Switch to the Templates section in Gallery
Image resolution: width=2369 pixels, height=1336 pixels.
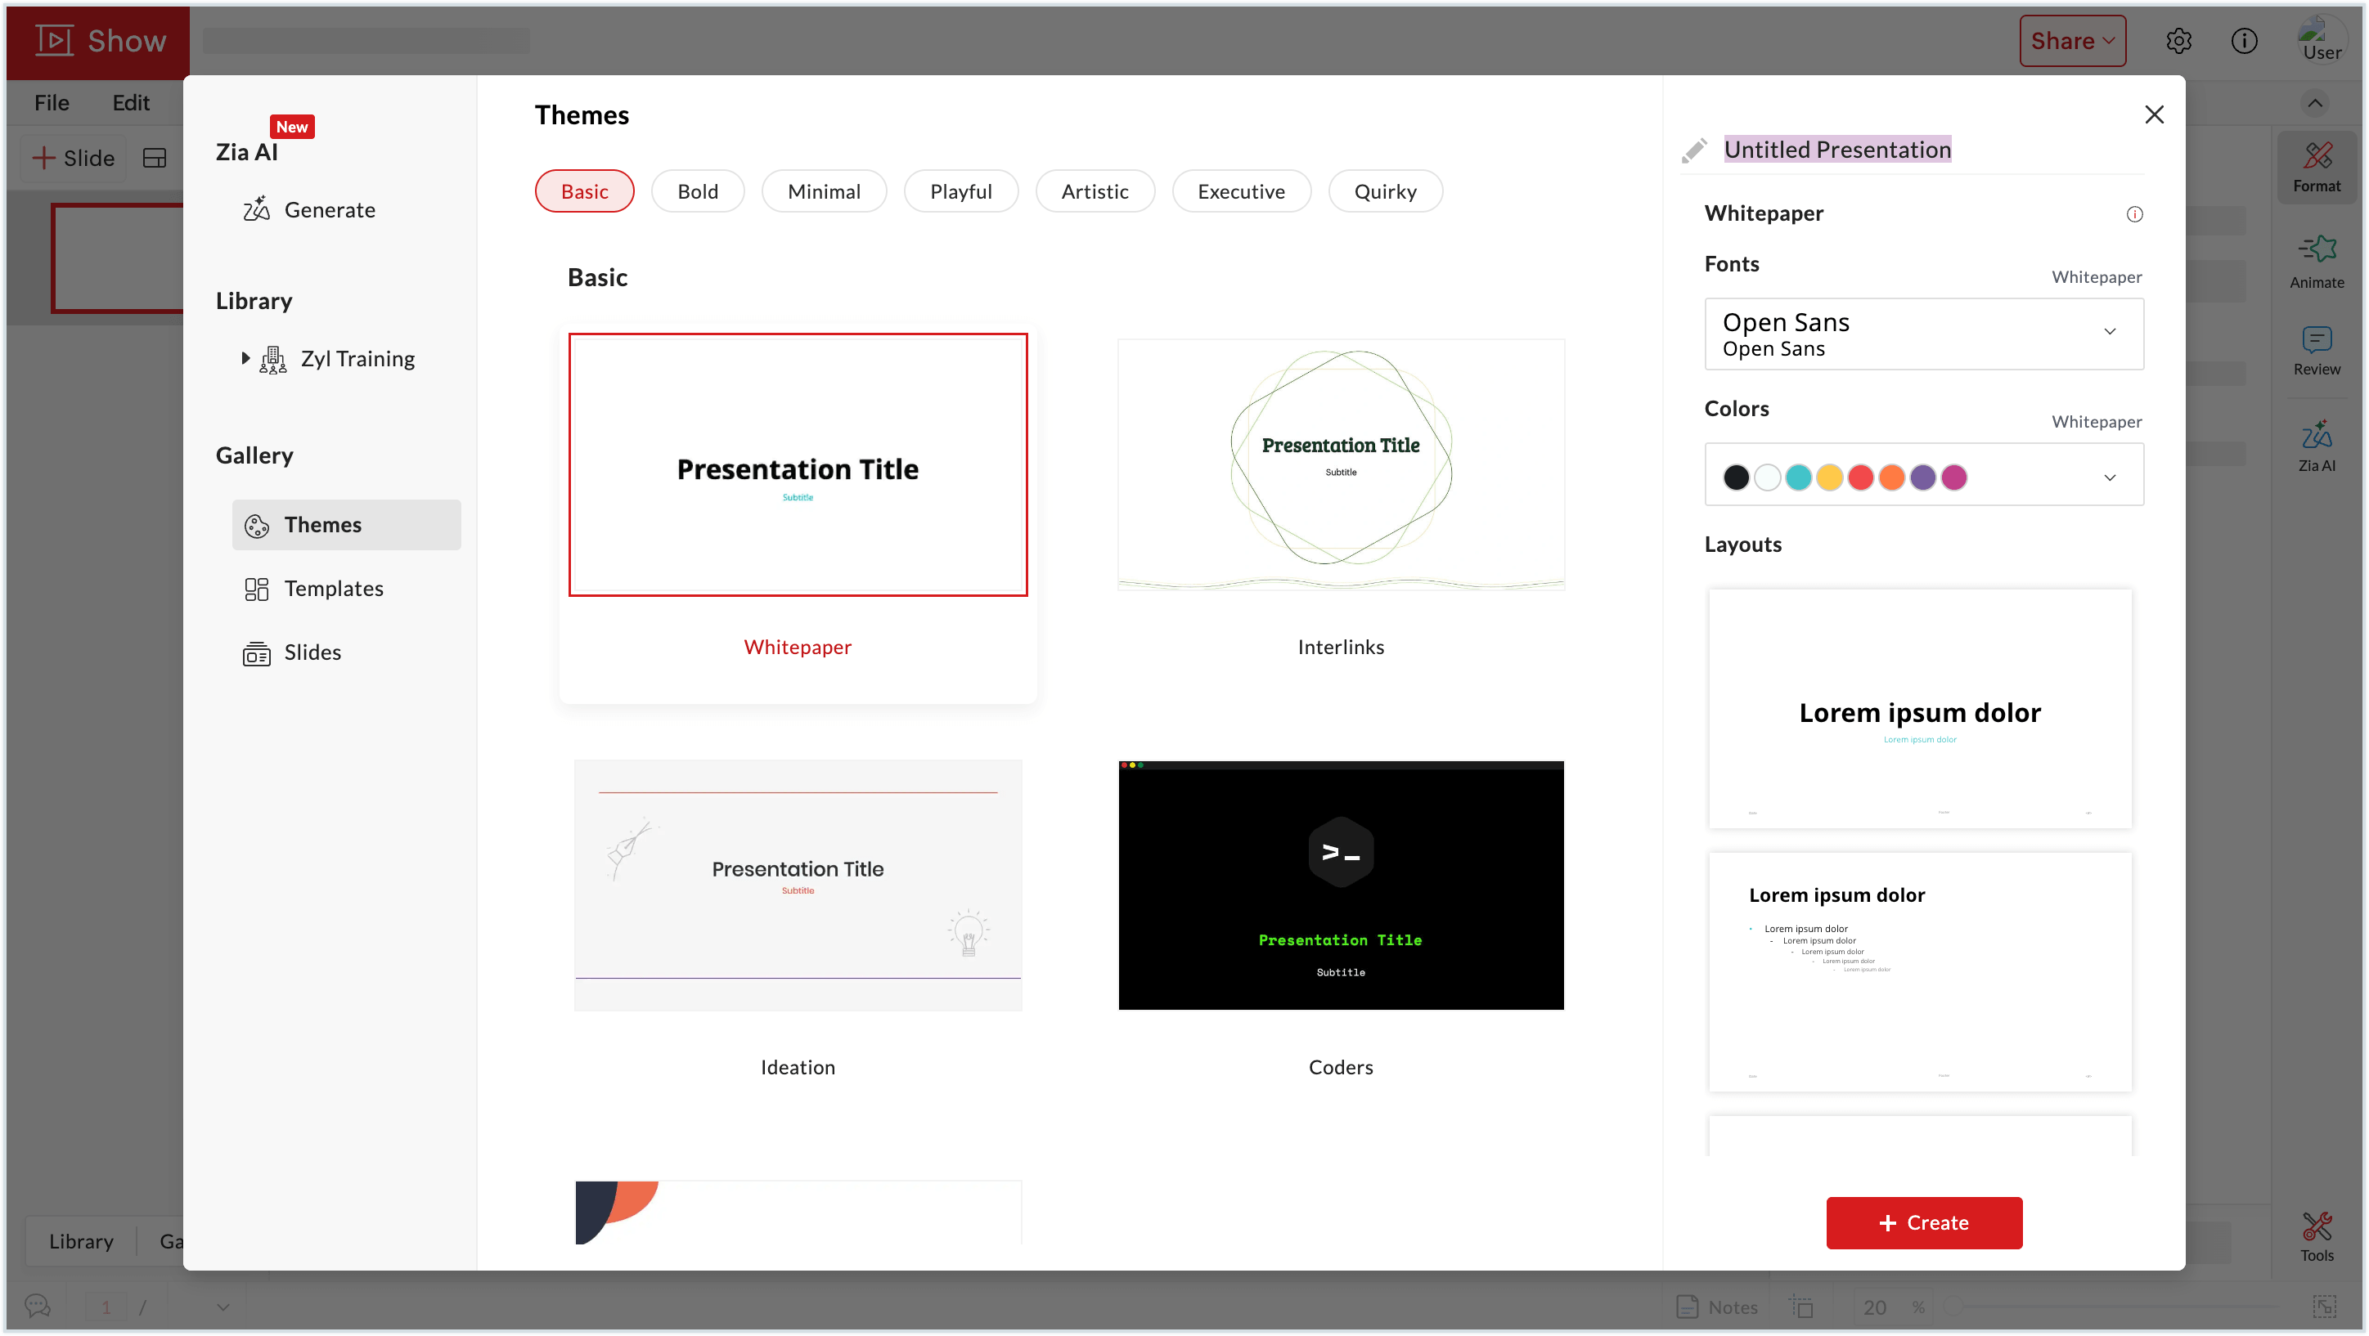334,588
